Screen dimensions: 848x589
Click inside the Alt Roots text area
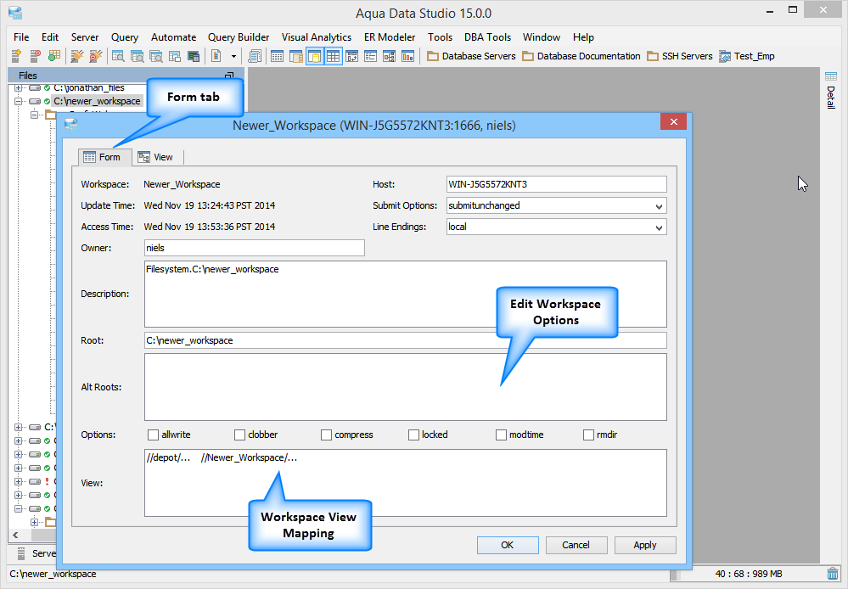405,387
